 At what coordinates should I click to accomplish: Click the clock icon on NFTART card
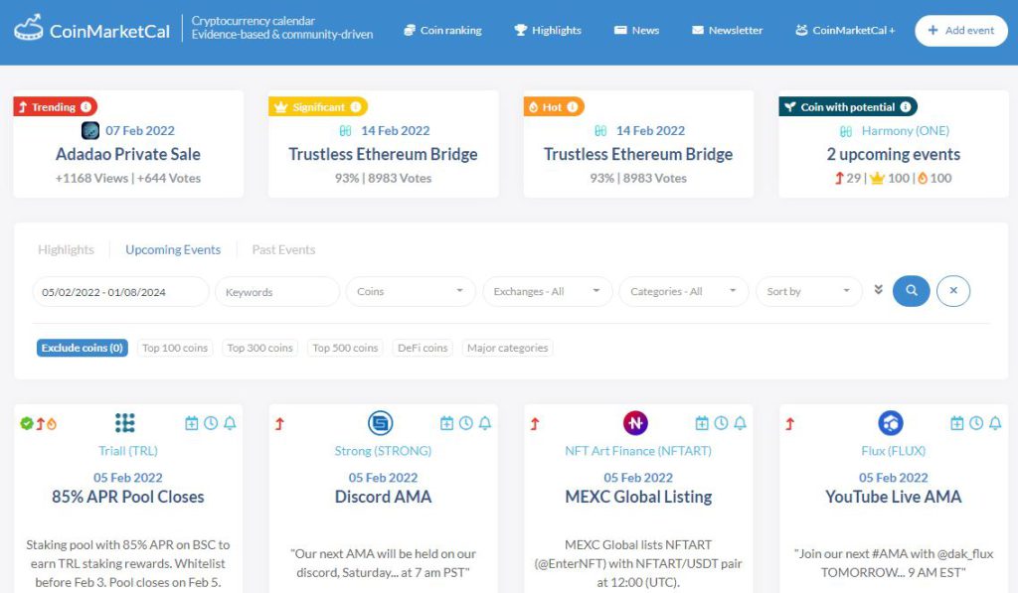click(722, 424)
